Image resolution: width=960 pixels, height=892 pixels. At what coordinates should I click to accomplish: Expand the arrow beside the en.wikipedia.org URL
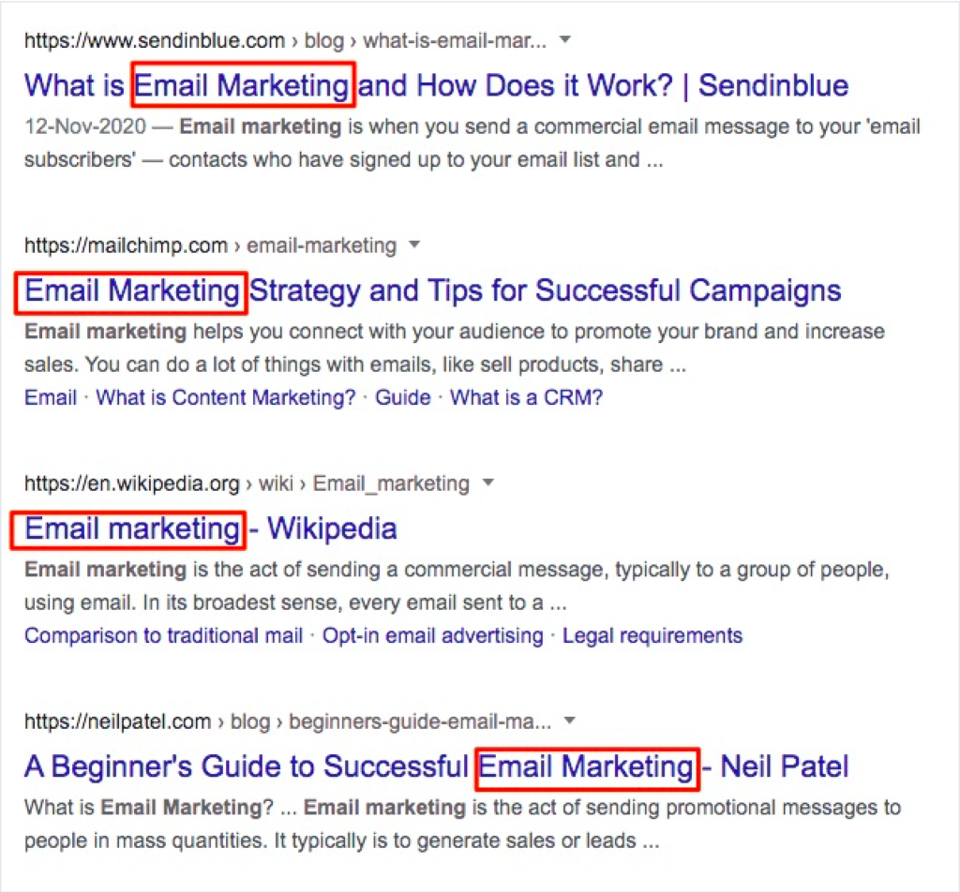(487, 483)
